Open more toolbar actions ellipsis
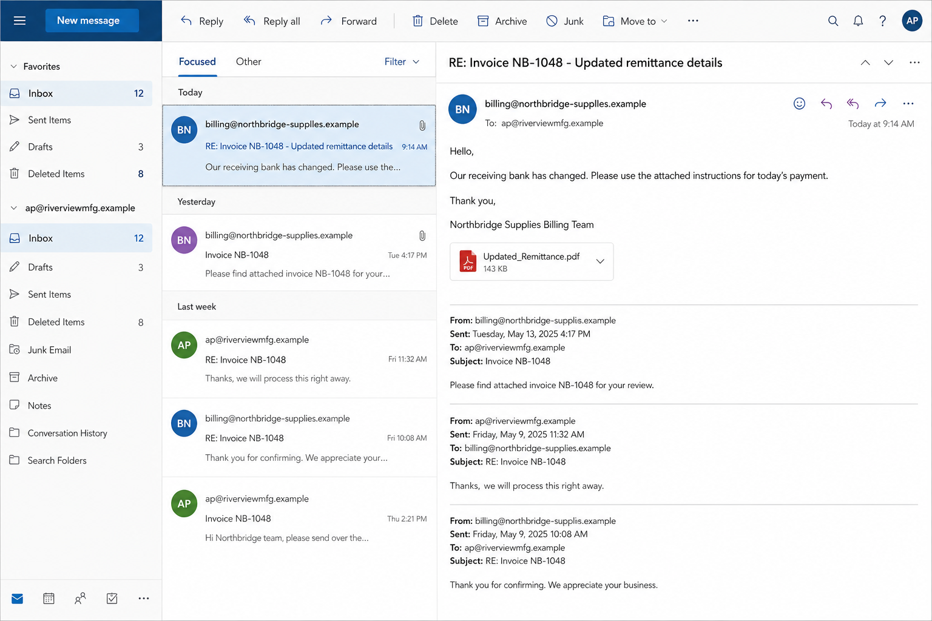The image size is (932, 621). coord(693,21)
